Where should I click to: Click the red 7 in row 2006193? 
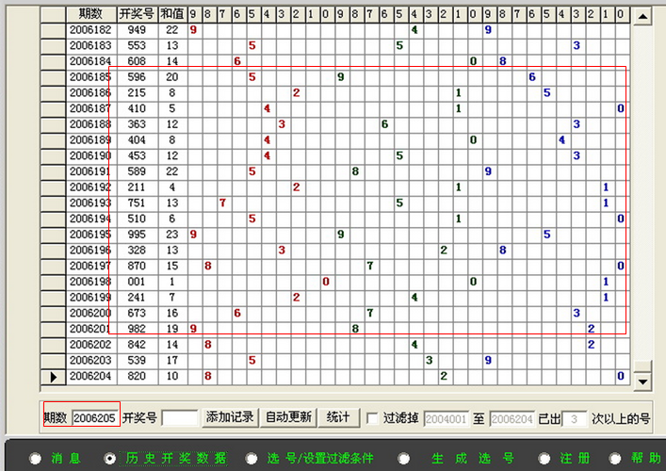click(222, 203)
